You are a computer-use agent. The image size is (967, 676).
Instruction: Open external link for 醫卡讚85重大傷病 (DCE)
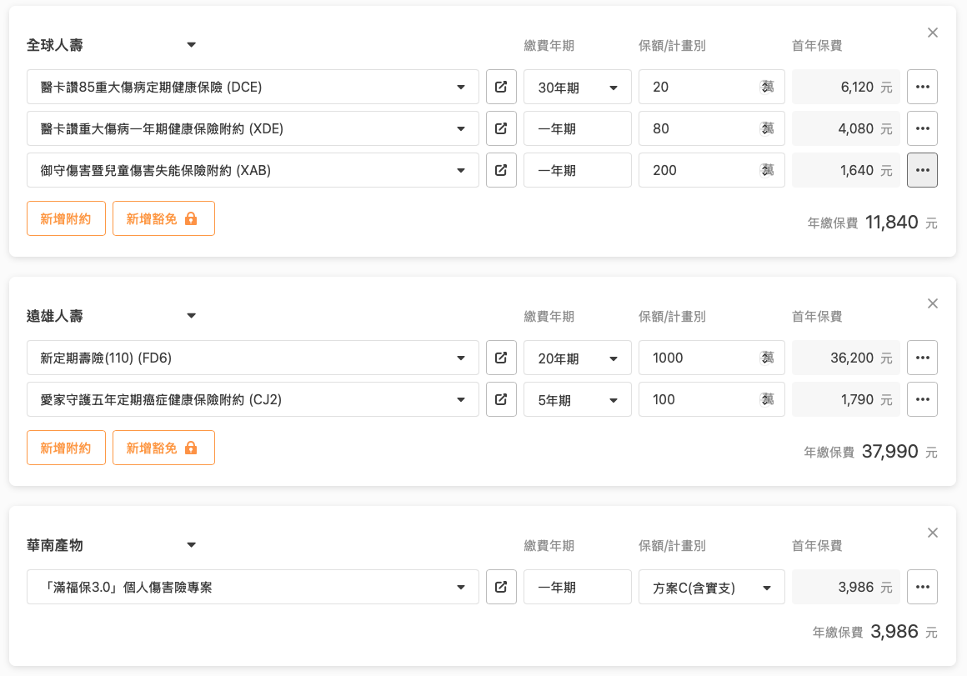(501, 87)
